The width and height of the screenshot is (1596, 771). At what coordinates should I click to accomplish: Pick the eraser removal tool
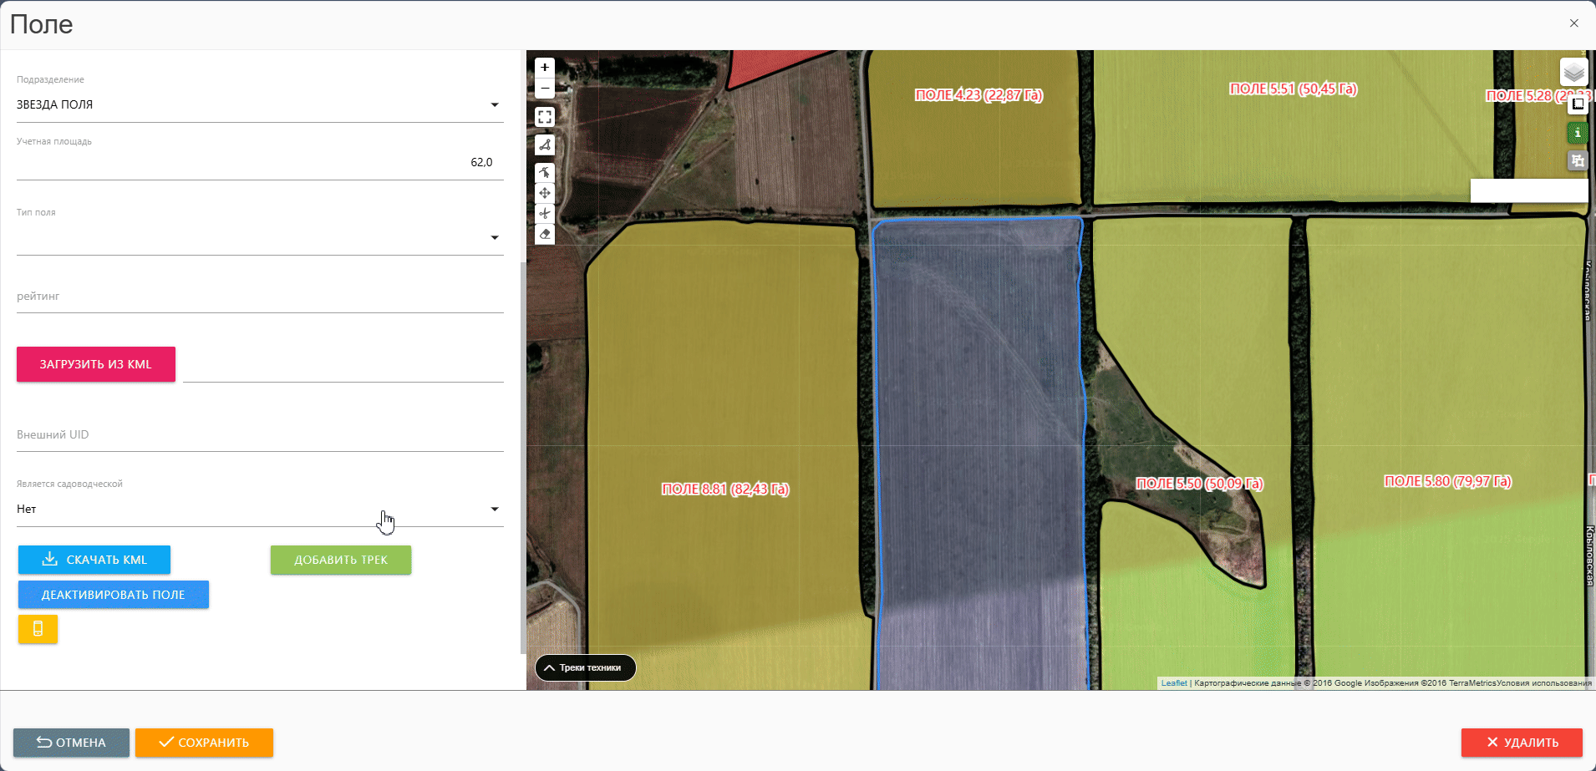click(x=545, y=235)
